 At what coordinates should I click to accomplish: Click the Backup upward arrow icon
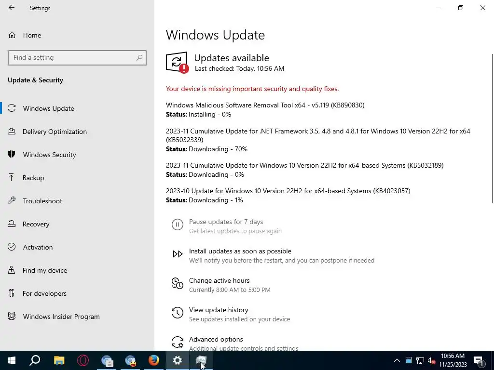12,177
